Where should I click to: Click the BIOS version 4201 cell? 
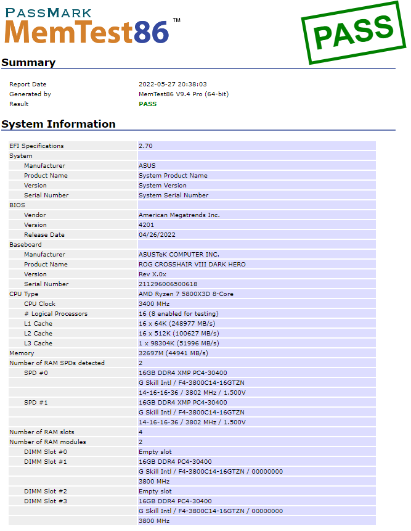click(x=147, y=225)
